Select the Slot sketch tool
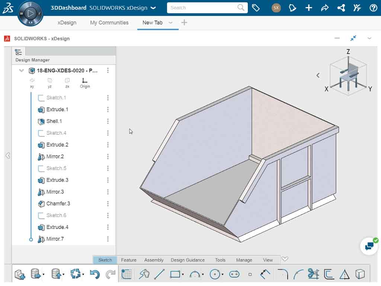The width and height of the screenshot is (381, 286). pos(235,274)
